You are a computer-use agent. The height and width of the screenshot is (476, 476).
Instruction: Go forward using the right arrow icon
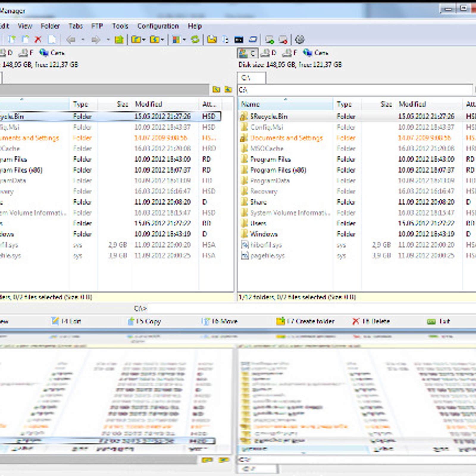[x=96, y=39]
